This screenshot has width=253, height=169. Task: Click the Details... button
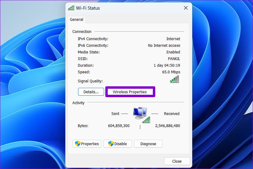pyautogui.click(x=91, y=92)
